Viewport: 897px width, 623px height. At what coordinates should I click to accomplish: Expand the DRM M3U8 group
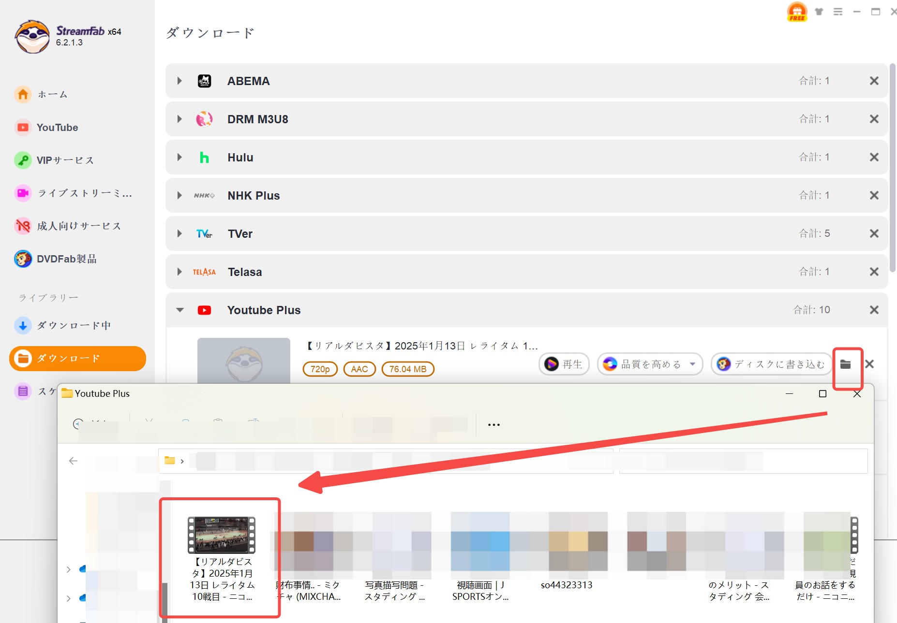179,119
